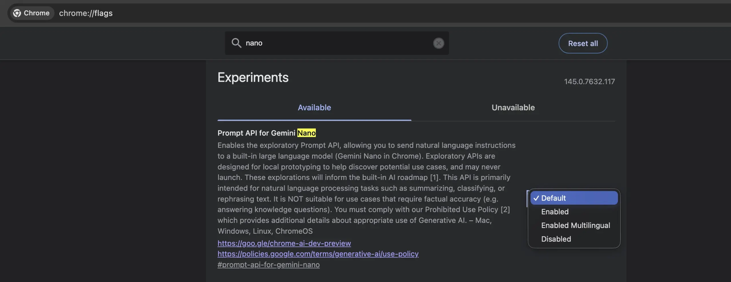Focus the search flags field containing nano
This screenshot has height=282, width=731.
pos(337,43)
